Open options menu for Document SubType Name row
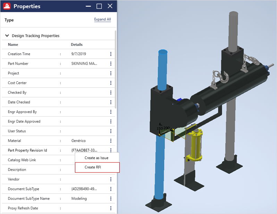This screenshot has width=277, height=214. (x=111, y=199)
